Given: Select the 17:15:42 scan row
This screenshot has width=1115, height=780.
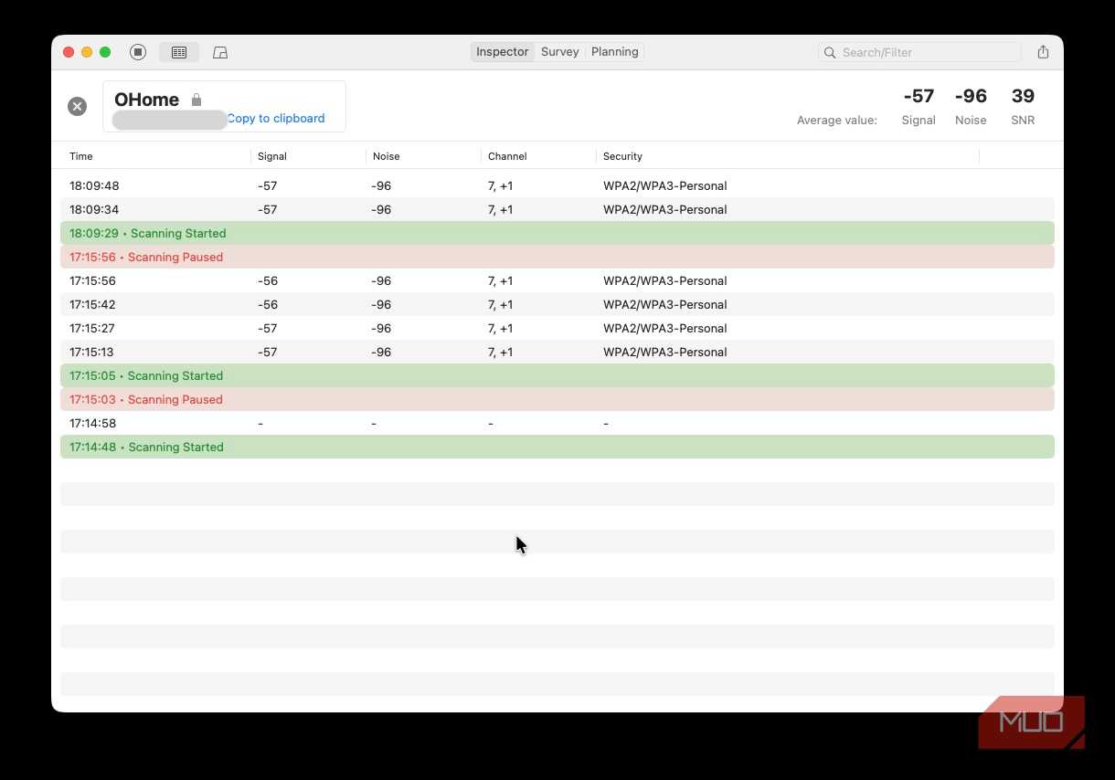Looking at the screenshot, I should [x=557, y=304].
